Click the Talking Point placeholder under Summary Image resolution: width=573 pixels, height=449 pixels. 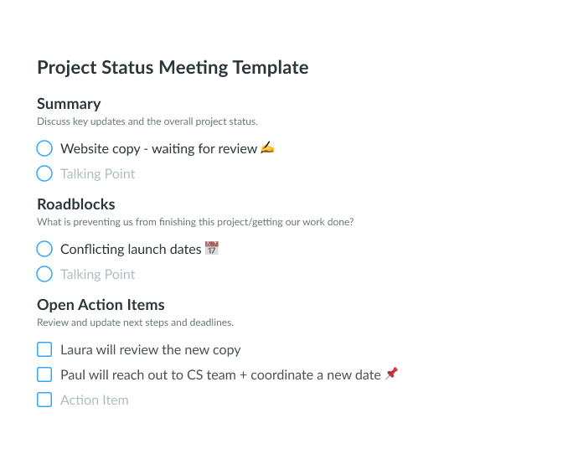tap(97, 174)
